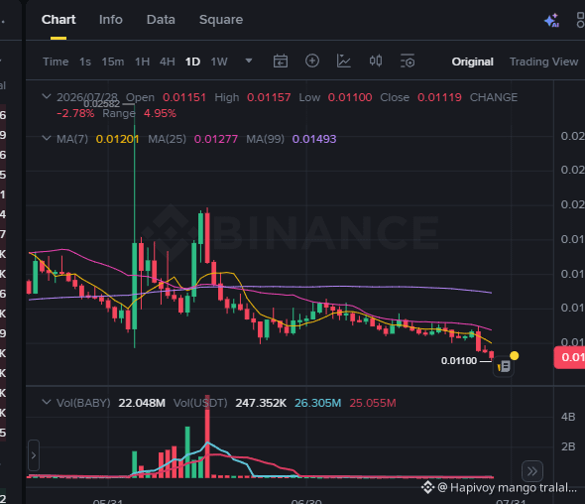
Task: Select the 1s interval
Action: click(85, 62)
